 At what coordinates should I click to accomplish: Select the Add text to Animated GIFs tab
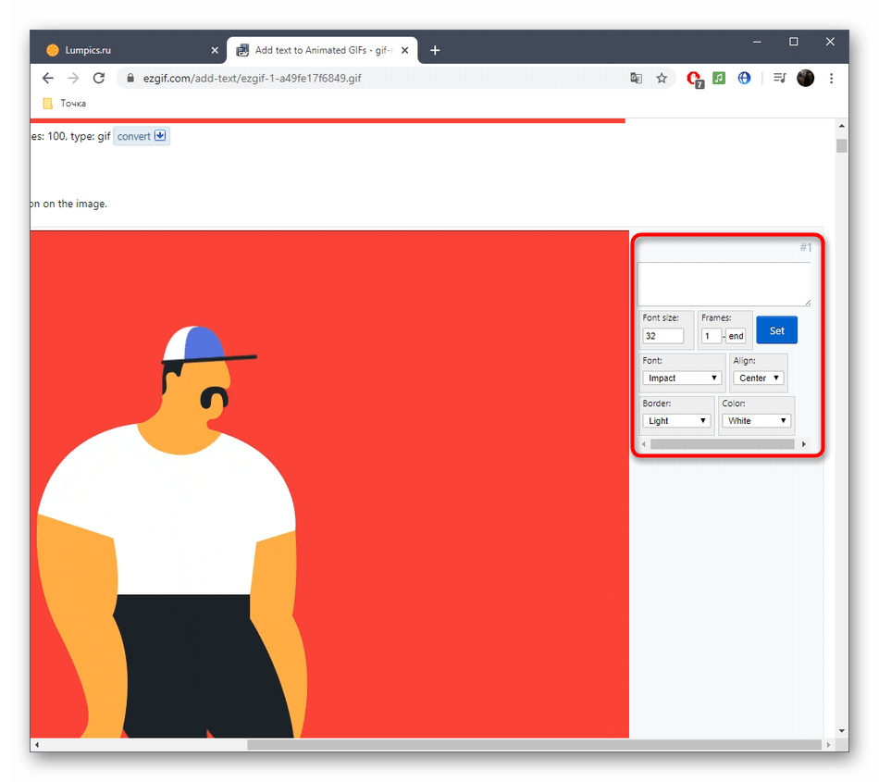pos(322,51)
